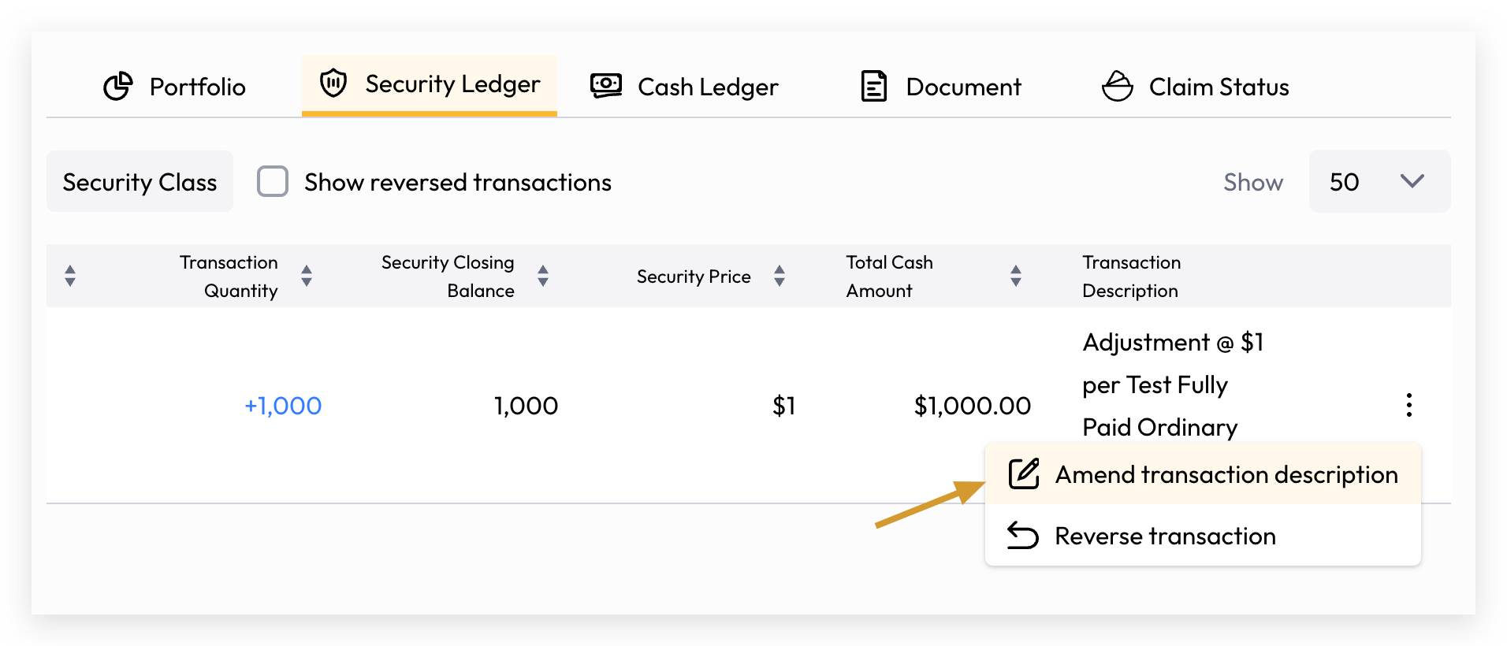The image size is (1507, 646).
Task: Enable the Show reversed transactions checkbox
Action: 273,182
